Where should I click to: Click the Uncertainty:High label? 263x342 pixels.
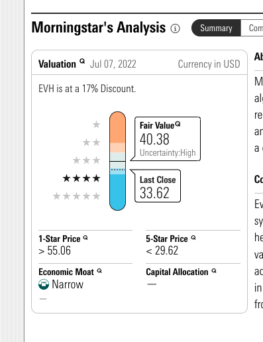point(168,152)
